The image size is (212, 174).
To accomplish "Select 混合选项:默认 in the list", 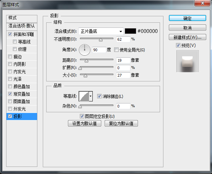I will point(22,26).
